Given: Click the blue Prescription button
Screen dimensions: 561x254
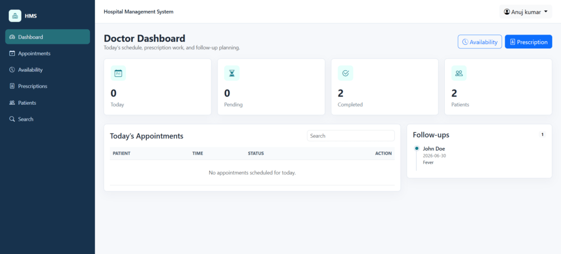Looking at the screenshot, I should (529, 42).
